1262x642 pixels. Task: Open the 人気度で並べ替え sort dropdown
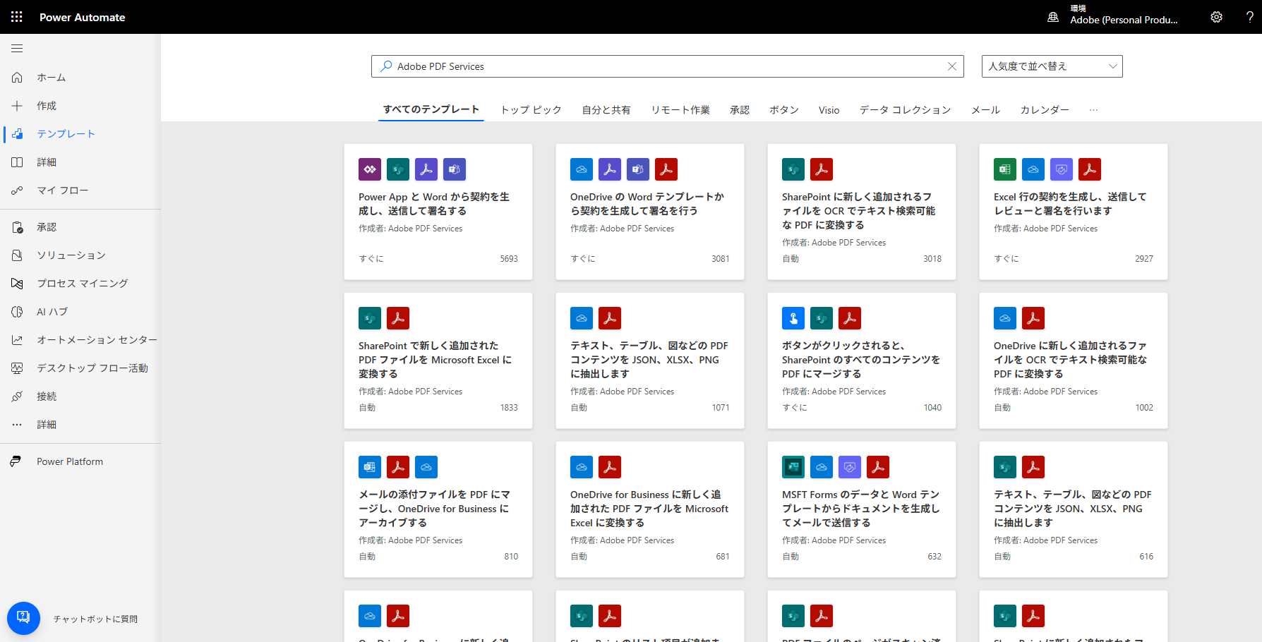pyautogui.click(x=1052, y=66)
